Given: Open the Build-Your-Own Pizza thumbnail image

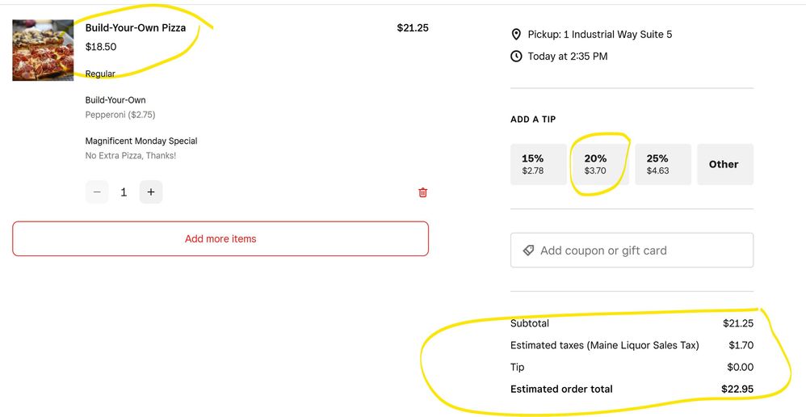Looking at the screenshot, I should 43,50.
